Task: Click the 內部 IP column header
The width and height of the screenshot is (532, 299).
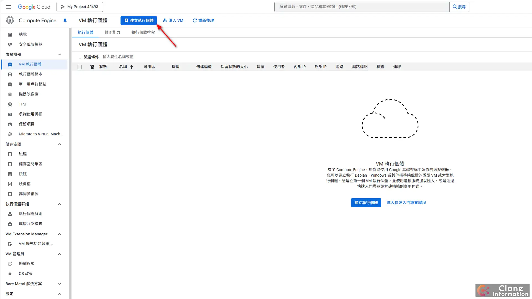Action: coord(300,67)
